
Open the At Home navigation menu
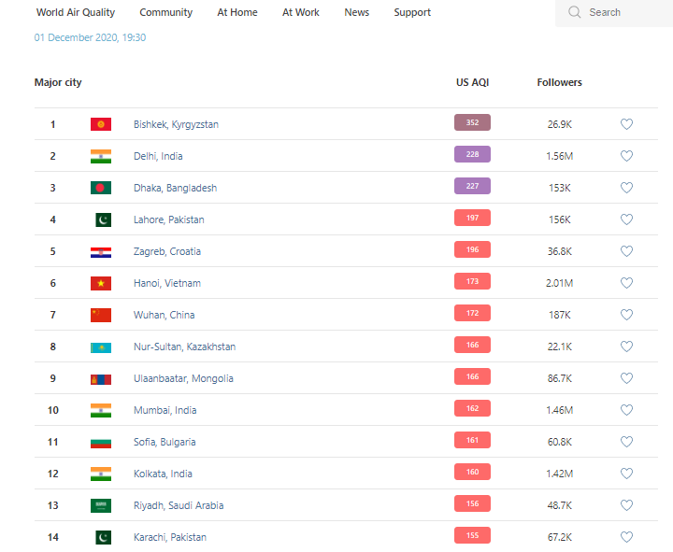(237, 12)
